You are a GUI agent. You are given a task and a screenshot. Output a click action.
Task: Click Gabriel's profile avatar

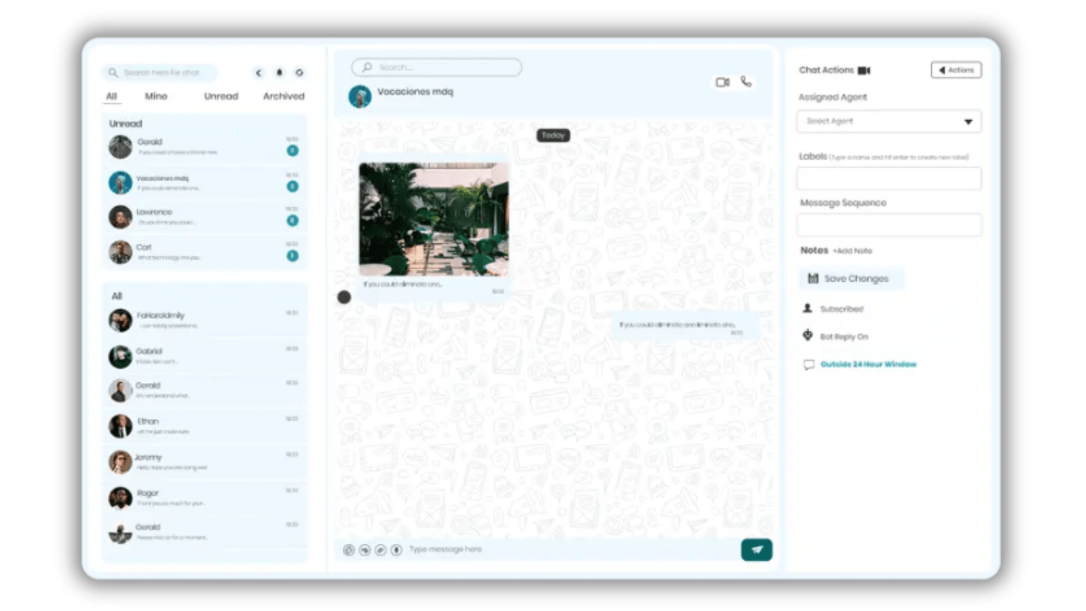point(120,356)
